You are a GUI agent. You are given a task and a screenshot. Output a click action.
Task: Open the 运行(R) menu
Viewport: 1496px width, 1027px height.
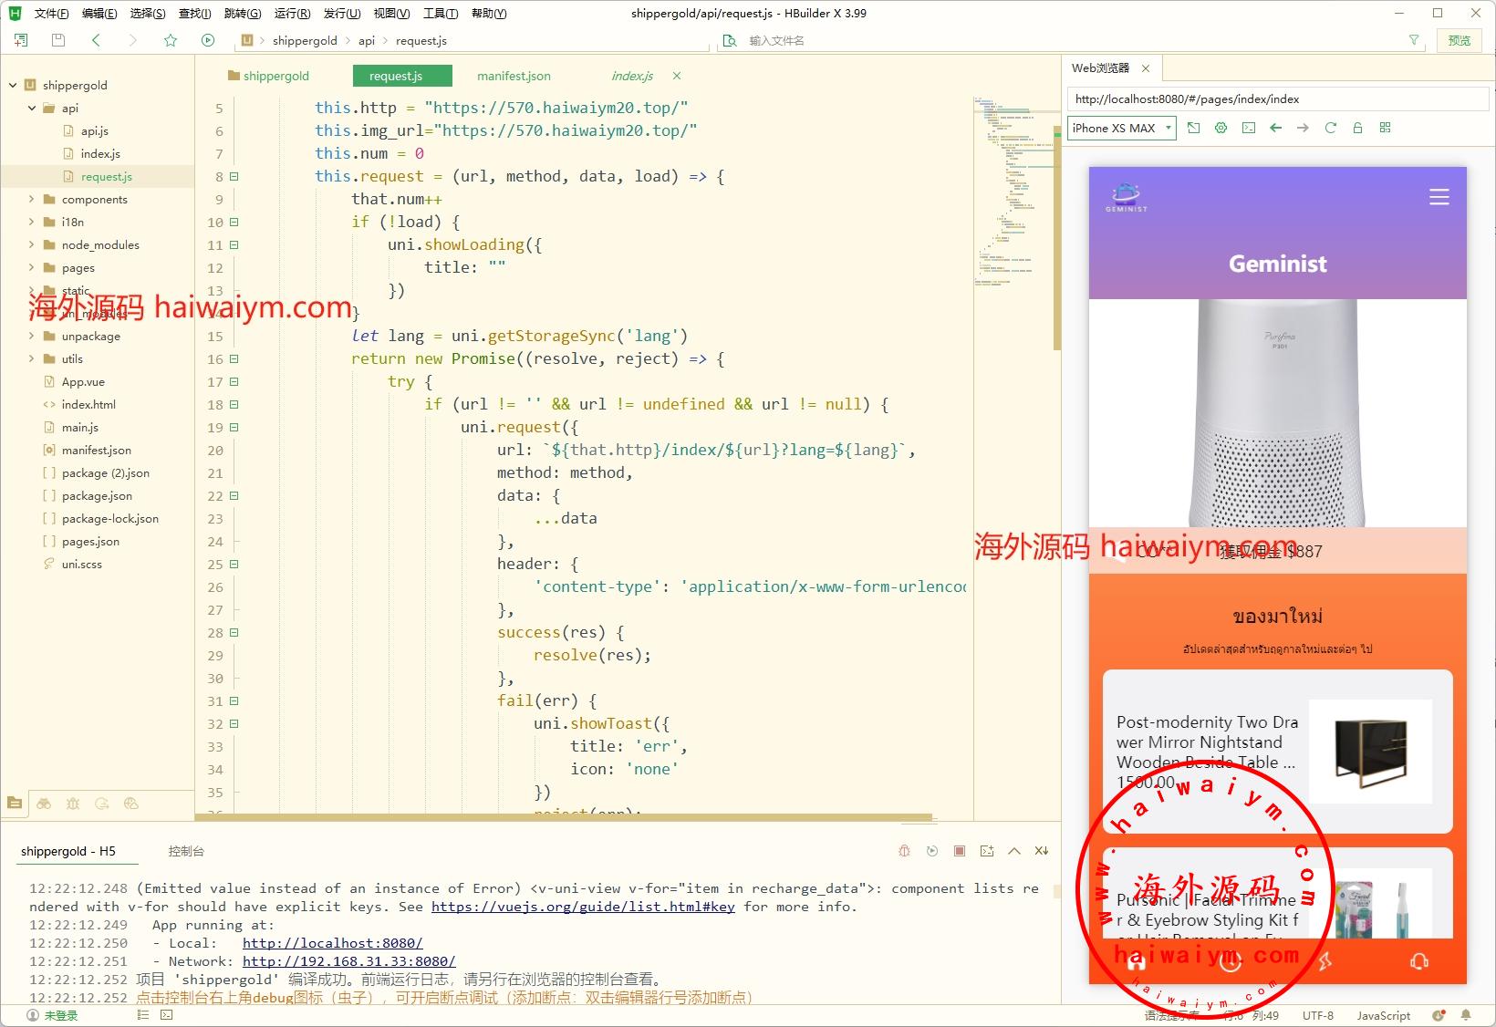(x=292, y=13)
